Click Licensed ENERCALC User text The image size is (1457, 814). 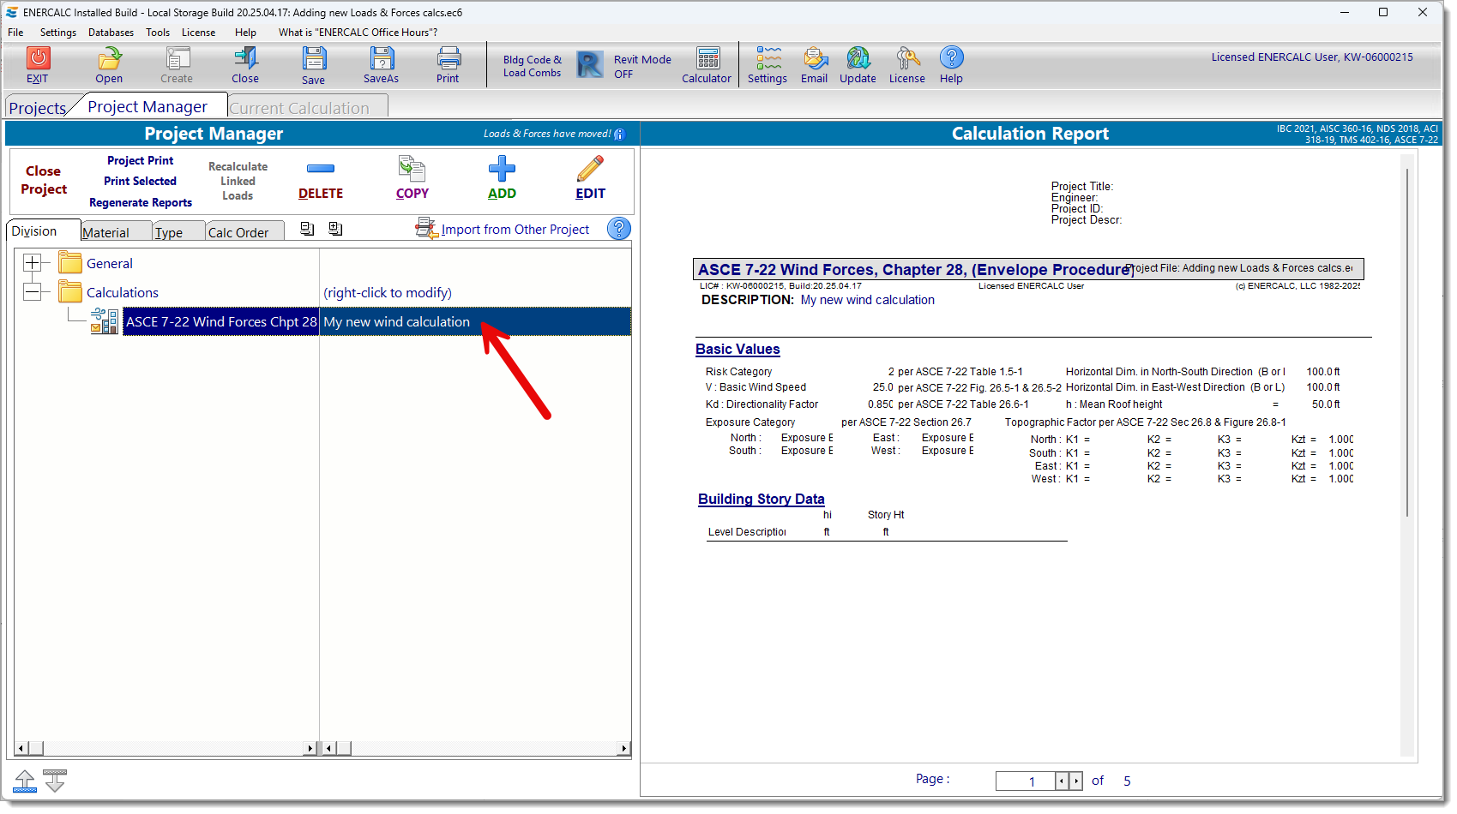tap(1311, 57)
